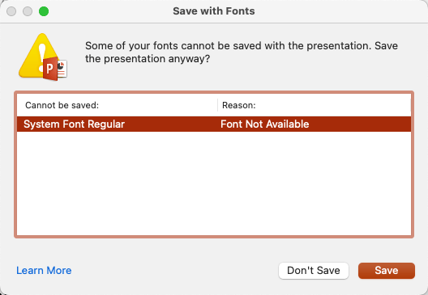Viewport: 428px width, 295px height.
Task: Click the red PowerPoint P logo badge
Action: [50, 69]
